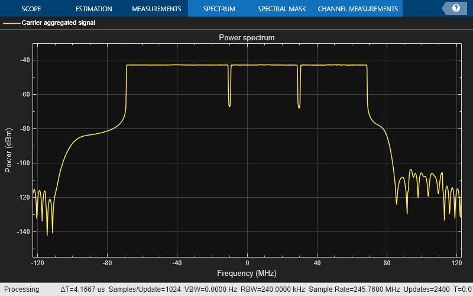
Task: Click the 80 frequency axis tick label
Action: pos(387,263)
